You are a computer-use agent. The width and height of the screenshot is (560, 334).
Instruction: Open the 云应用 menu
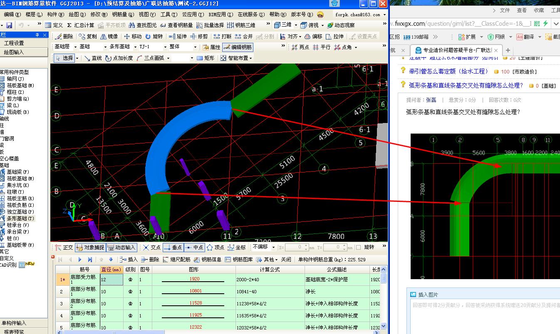pyautogui.click(x=193, y=15)
